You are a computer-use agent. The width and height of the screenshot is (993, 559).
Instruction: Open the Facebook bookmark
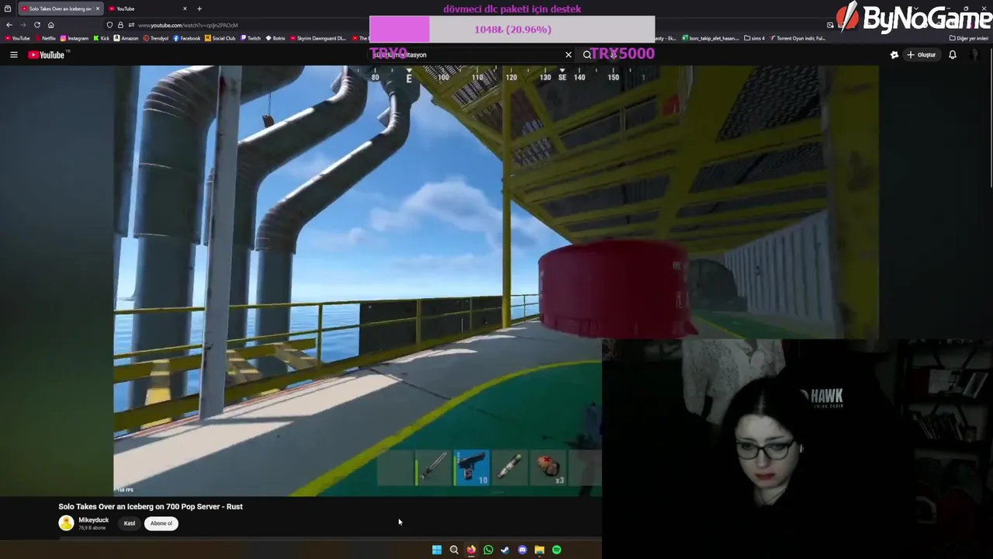point(187,38)
